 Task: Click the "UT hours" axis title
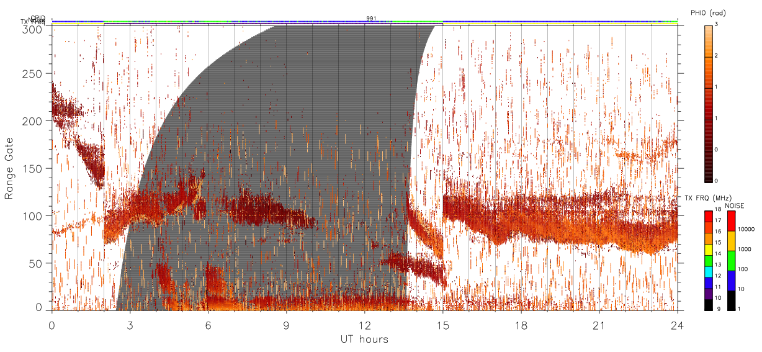click(x=365, y=339)
